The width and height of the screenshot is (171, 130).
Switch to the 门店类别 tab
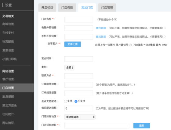tap(67, 8)
